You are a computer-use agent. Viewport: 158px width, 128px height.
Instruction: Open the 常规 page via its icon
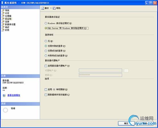[3, 10]
